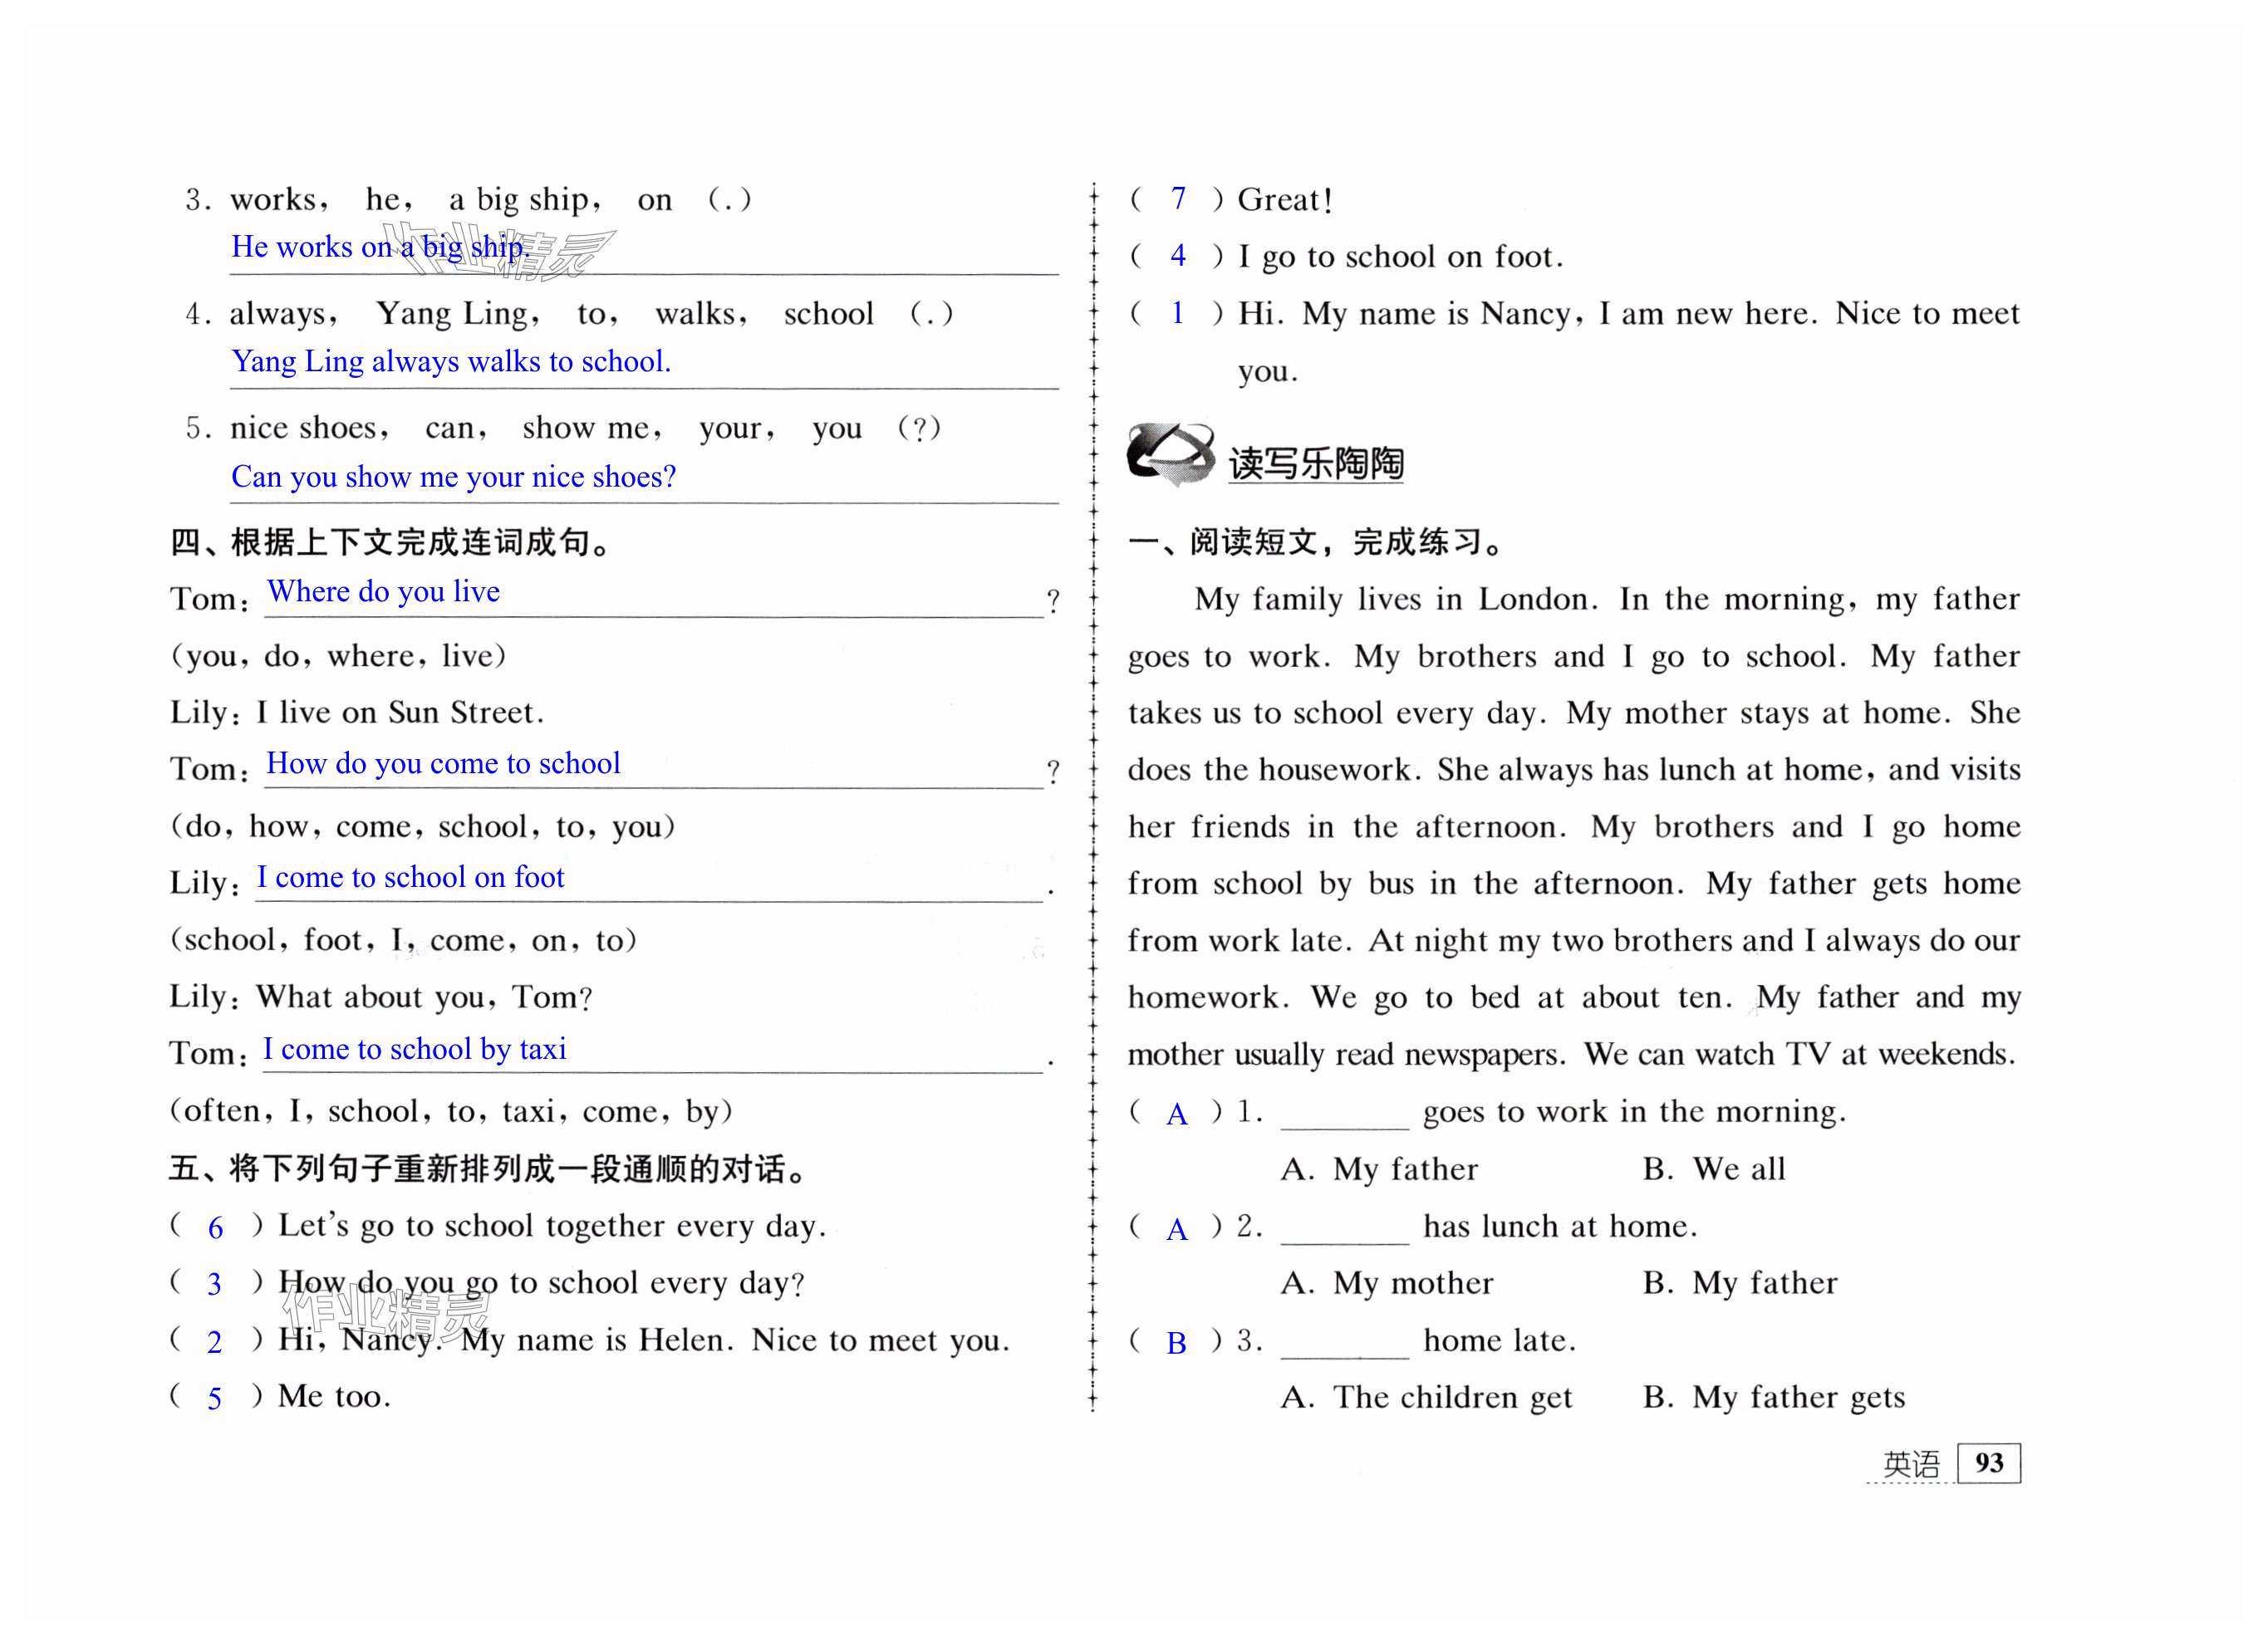Click the heading 一、阅读短文，完成练习
Screen dimensions: 2268x1646
(1316, 542)
